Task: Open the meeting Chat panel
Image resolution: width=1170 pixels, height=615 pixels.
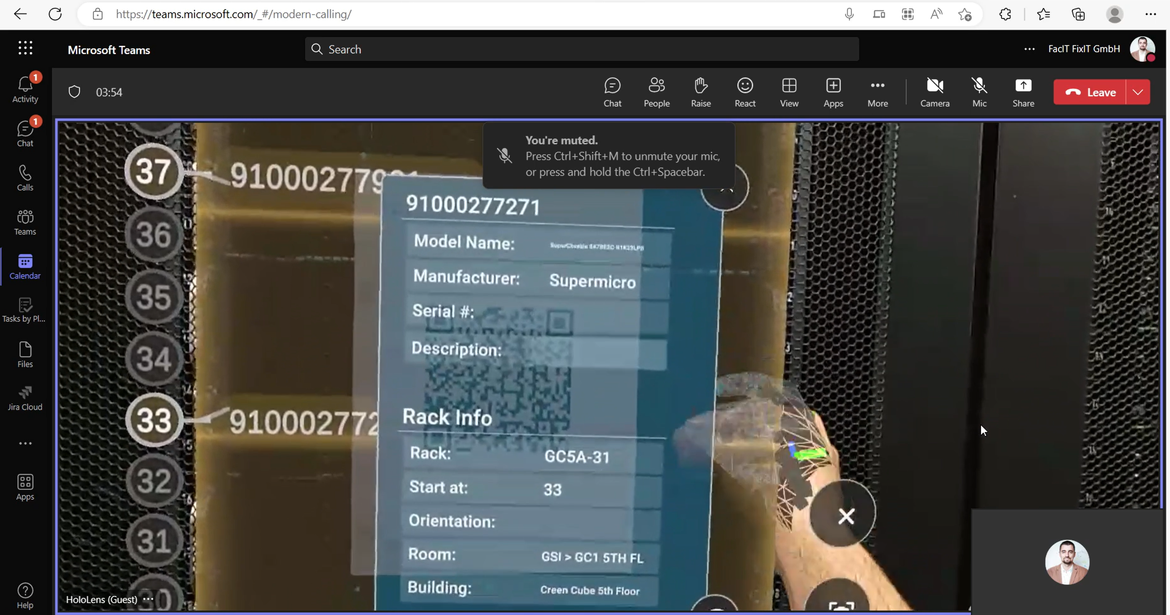Action: click(612, 92)
